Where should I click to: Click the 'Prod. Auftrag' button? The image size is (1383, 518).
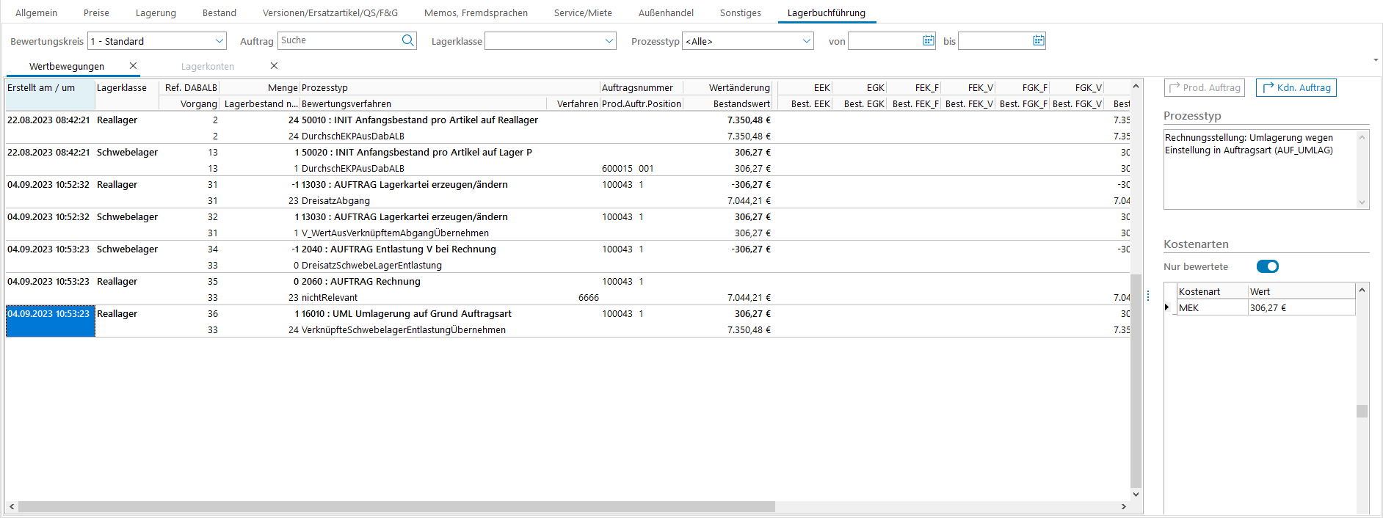[x=1204, y=87]
